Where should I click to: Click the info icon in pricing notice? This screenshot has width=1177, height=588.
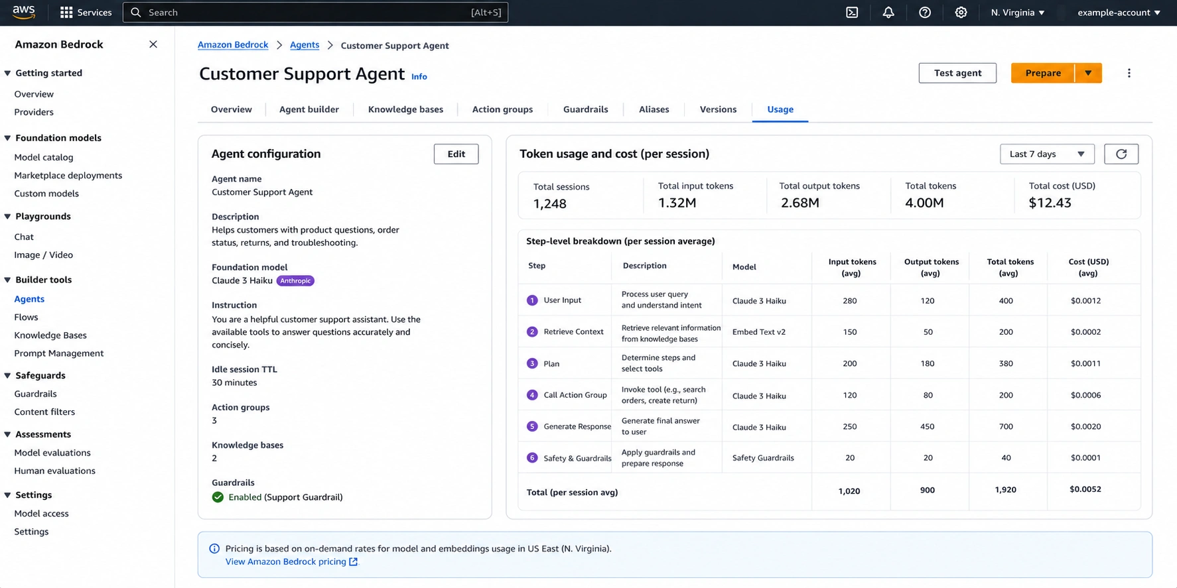pyautogui.click(x=214, y=548)
